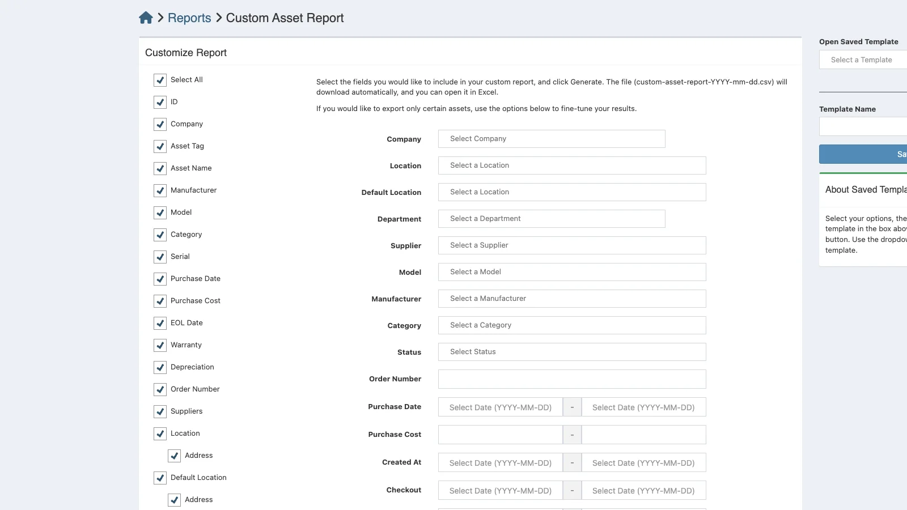Uncheck the ID field checkbox
Viewport: 907px width, 510px height.
160,102
